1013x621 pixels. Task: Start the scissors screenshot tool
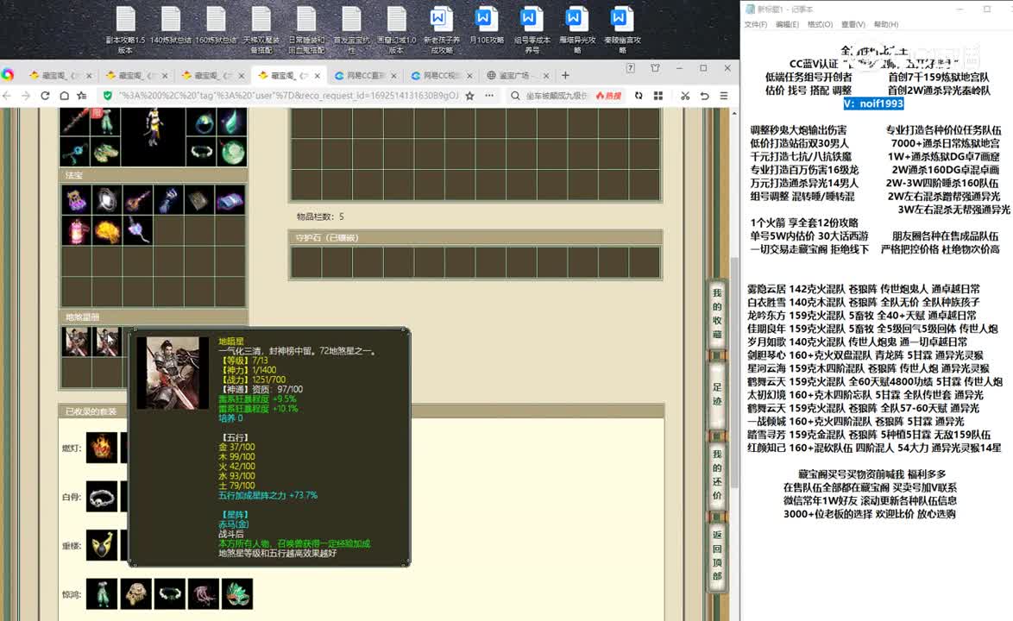[685, 96]
